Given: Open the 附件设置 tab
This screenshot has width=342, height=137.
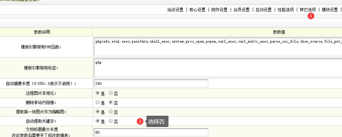Looking at the screenshot, I should point(219,10).
